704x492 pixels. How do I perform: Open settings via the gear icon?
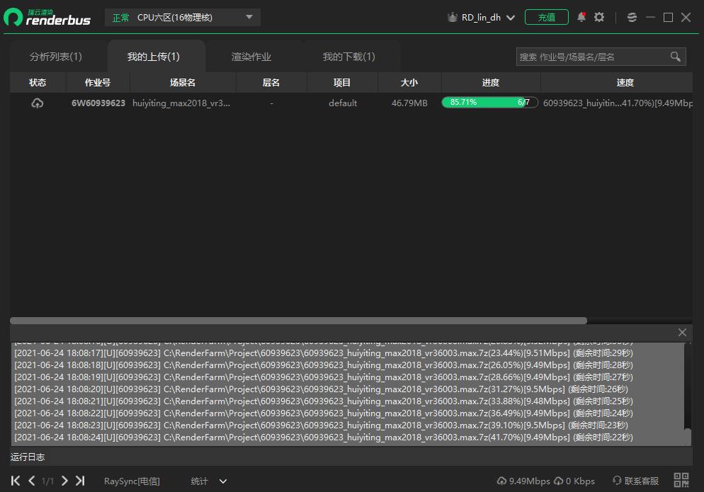(x=599, y=17)
